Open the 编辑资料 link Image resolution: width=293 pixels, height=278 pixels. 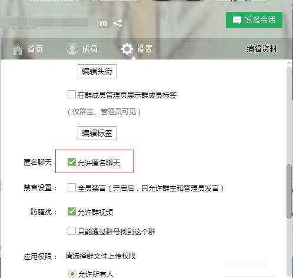pos(262,49)
